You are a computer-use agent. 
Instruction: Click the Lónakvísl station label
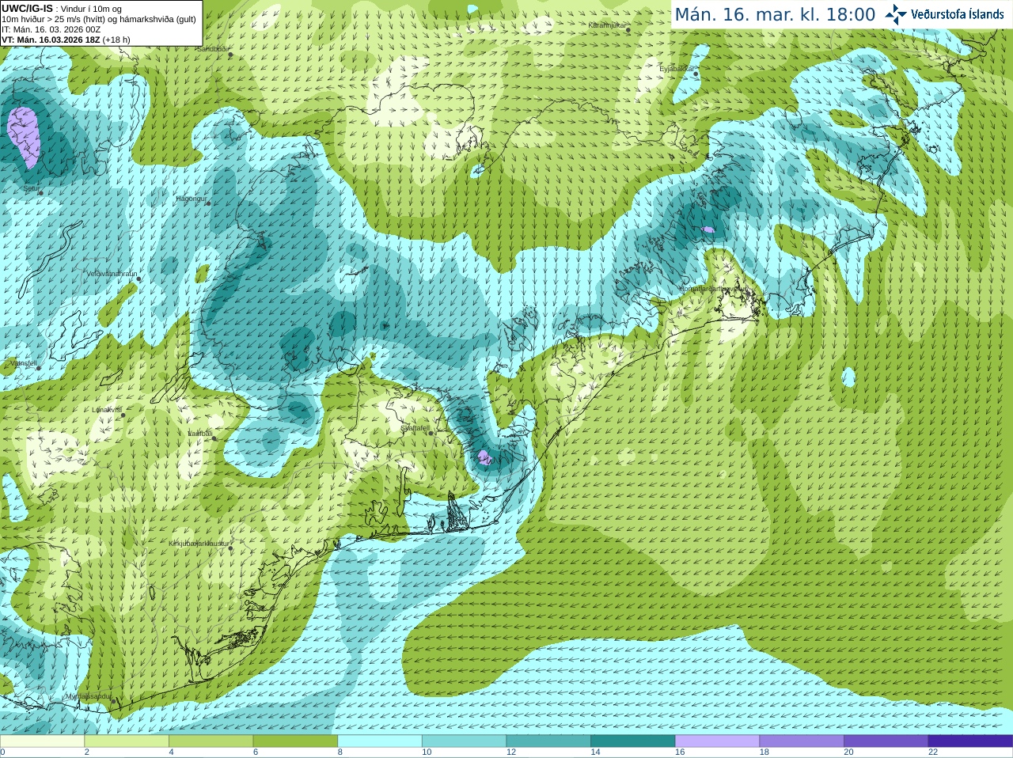pos(107,410)
